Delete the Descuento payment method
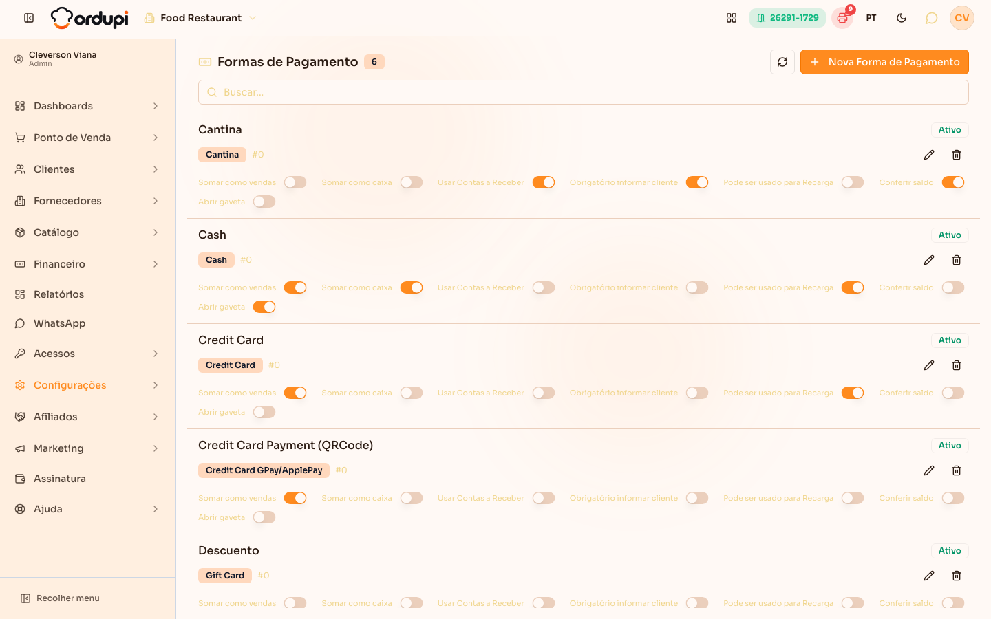Viewport: 991px width, 619px height. click(957, 576)
